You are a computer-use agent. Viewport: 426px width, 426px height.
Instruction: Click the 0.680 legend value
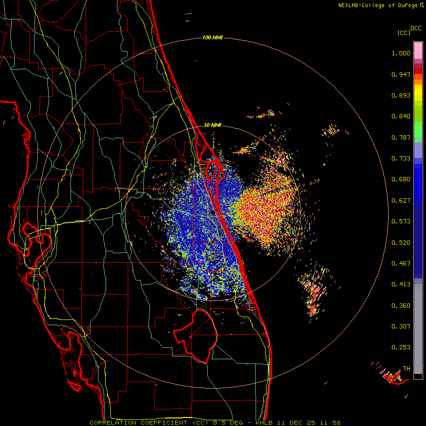point(401,179)
